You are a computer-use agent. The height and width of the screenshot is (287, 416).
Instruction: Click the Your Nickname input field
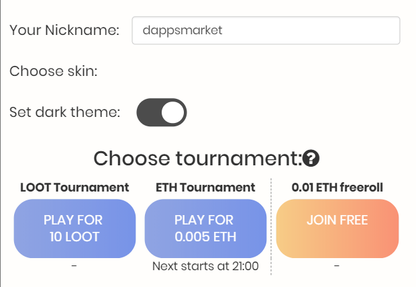point(266,30)
